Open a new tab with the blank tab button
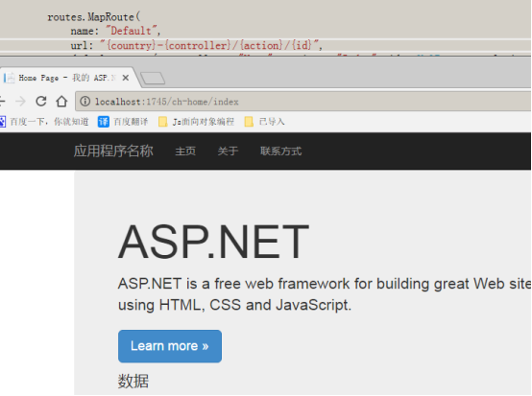 pyautogui.click(x=153, y=79)
